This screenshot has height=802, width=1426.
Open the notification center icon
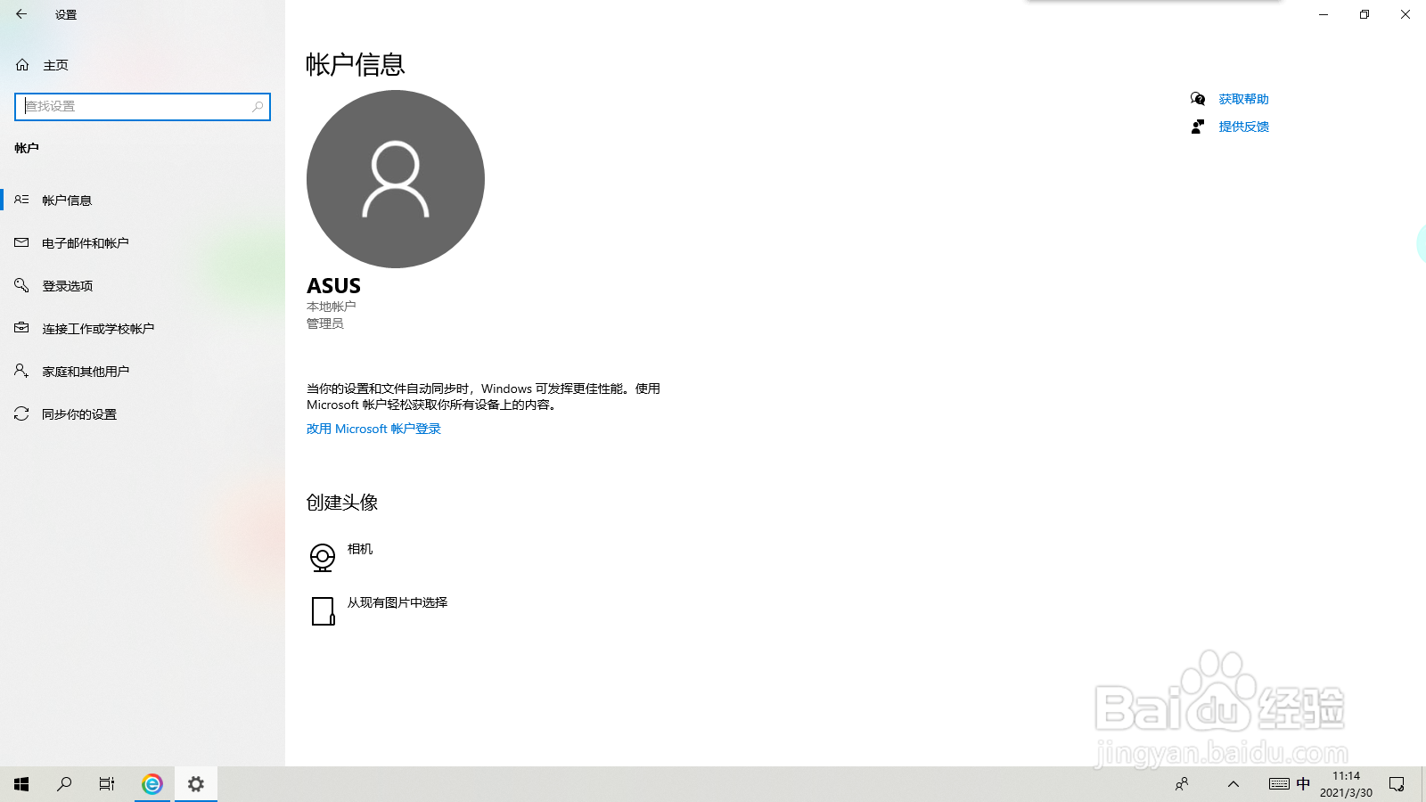(x=1397, y=784)
